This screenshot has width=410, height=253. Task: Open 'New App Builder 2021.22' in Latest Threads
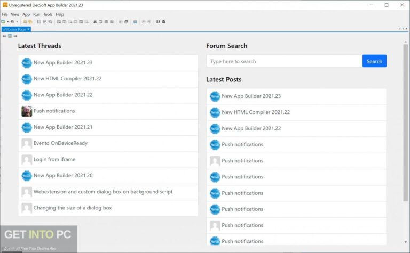(63, 95)
